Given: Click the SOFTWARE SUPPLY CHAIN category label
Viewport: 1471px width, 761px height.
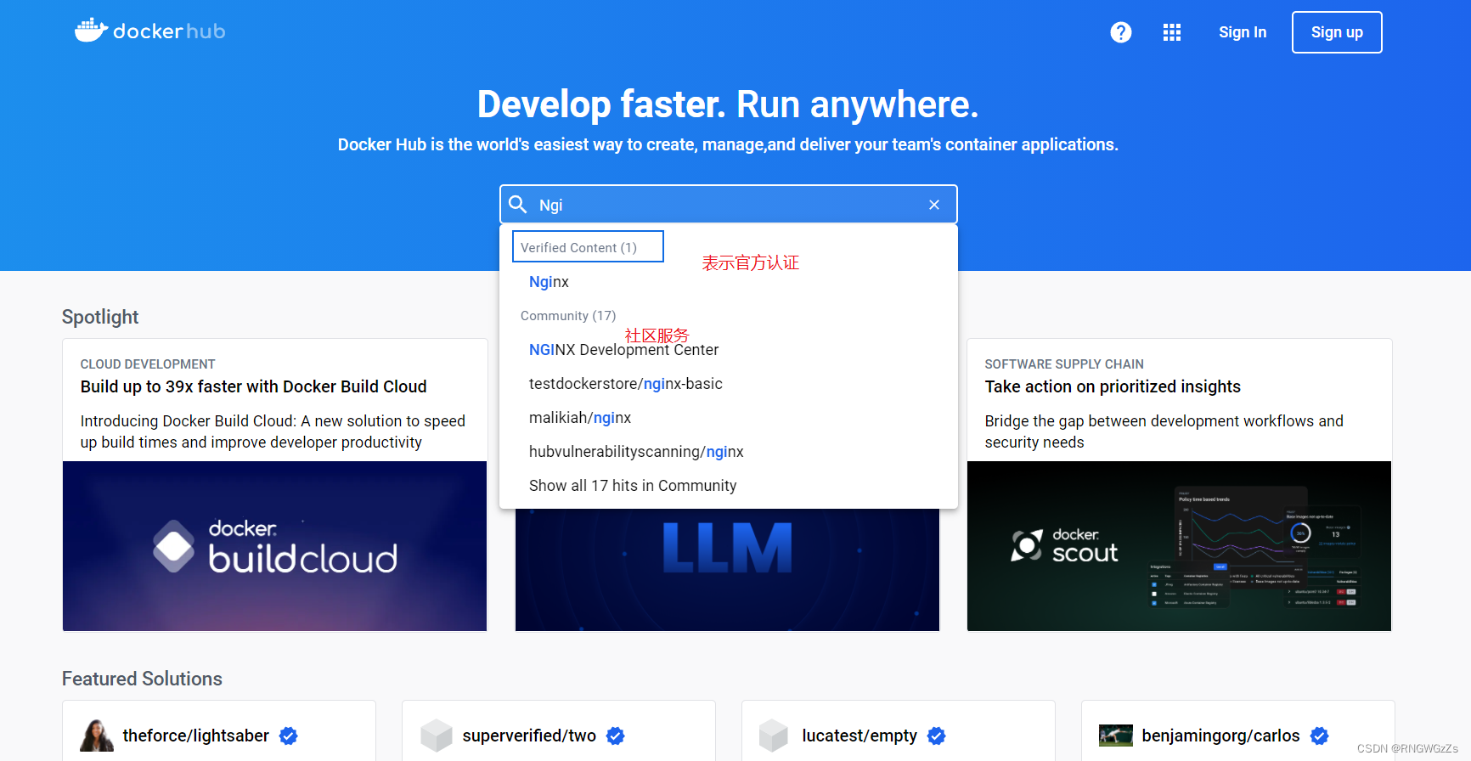Looking at the screenshot, I should coord(1064,364).
